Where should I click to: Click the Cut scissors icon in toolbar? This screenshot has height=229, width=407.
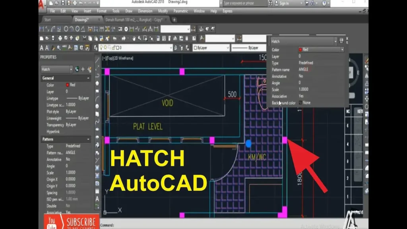[x=84, y=39]
